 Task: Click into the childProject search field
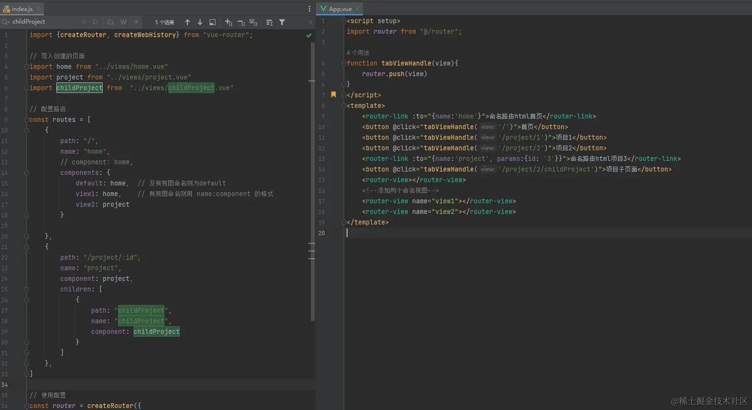(46, 22)
